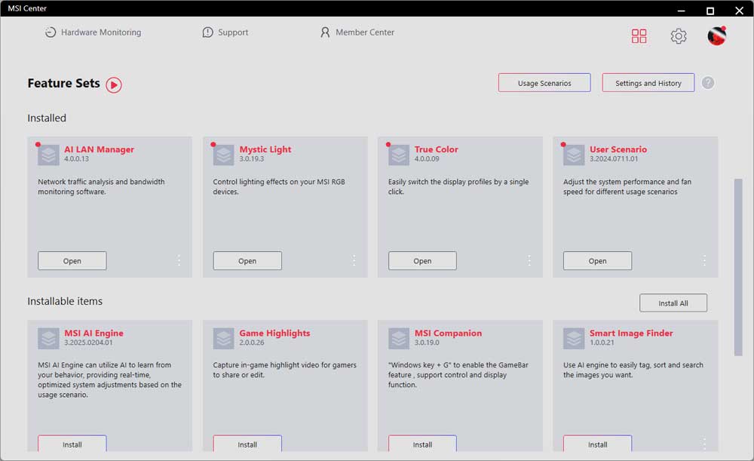Click the User Scenario app icon

tap(574, 155)
